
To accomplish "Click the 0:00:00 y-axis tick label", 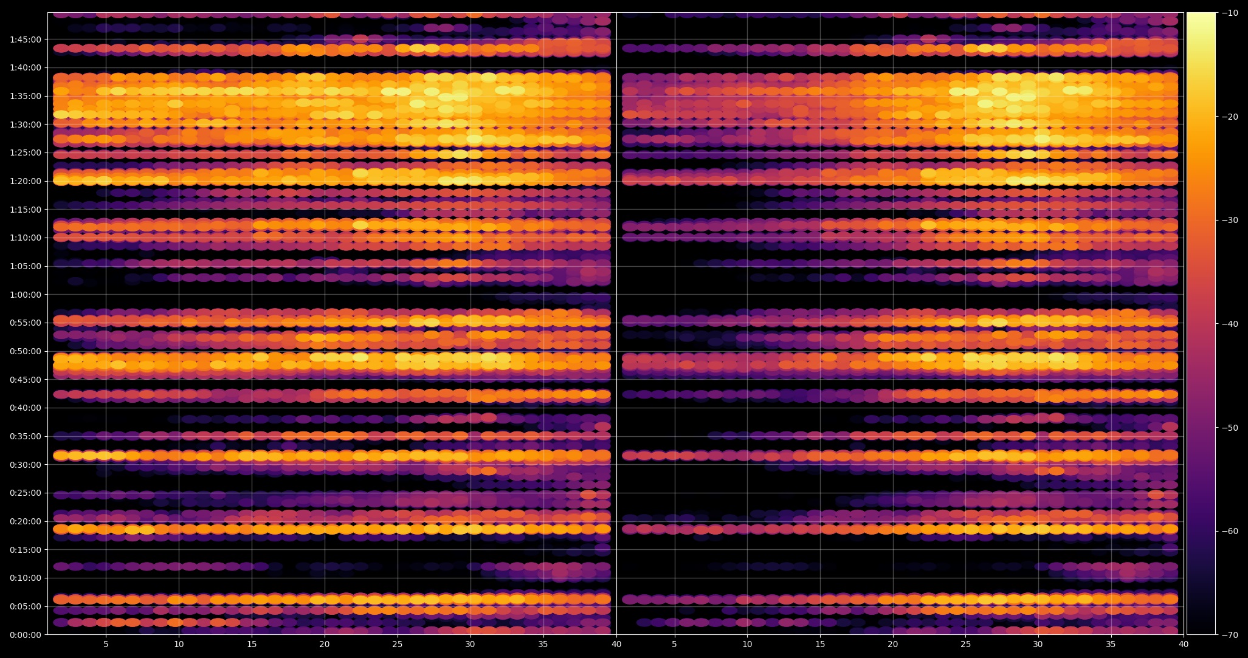I will click(x=26, y=635).
